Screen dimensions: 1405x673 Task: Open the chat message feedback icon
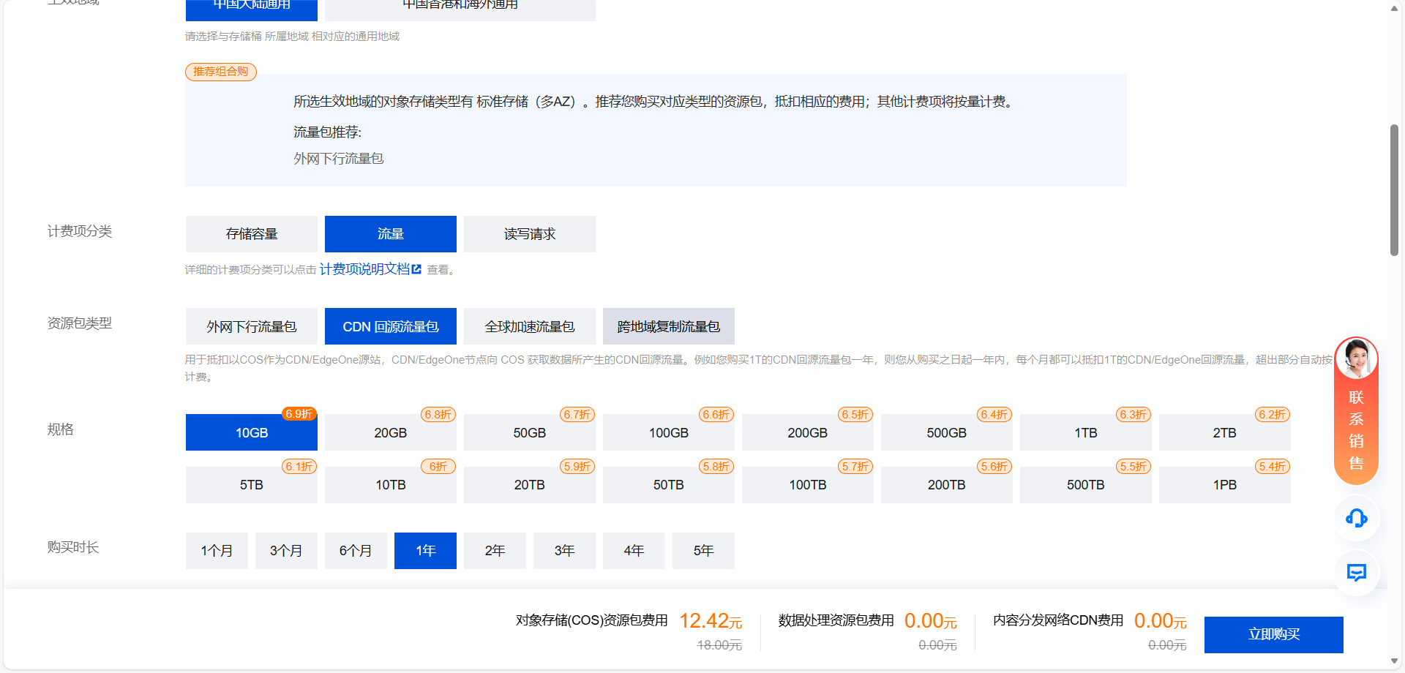click(1356, 573)
